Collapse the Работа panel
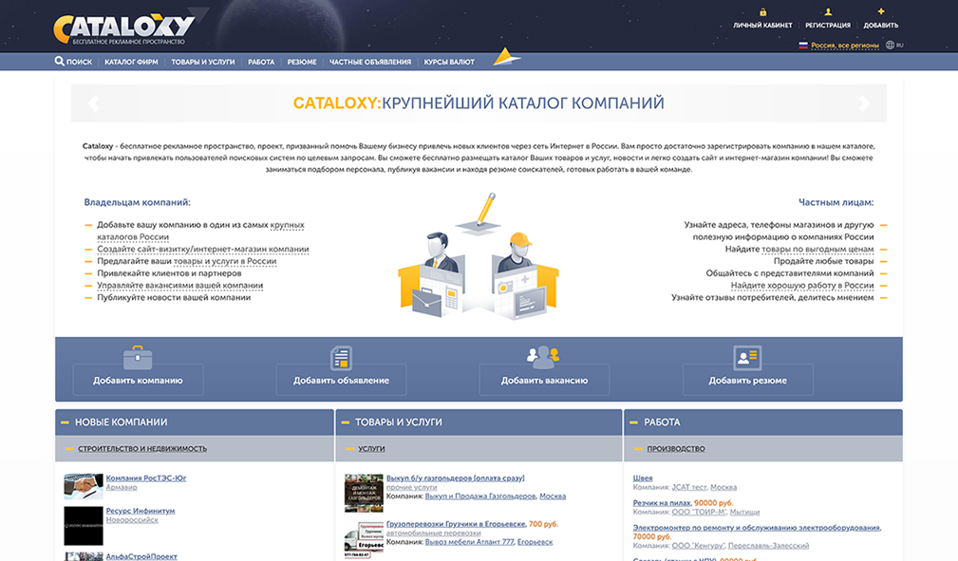Screen dimensions: 958x561 [633, 422]
